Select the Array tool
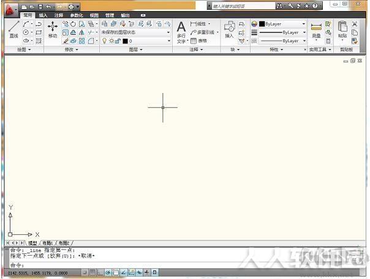The width and height of the screenshot is (370, 279). point(81,41)
